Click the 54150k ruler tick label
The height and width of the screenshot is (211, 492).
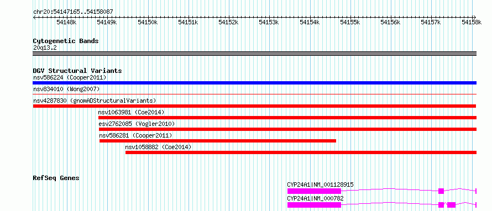click(148, 22)
